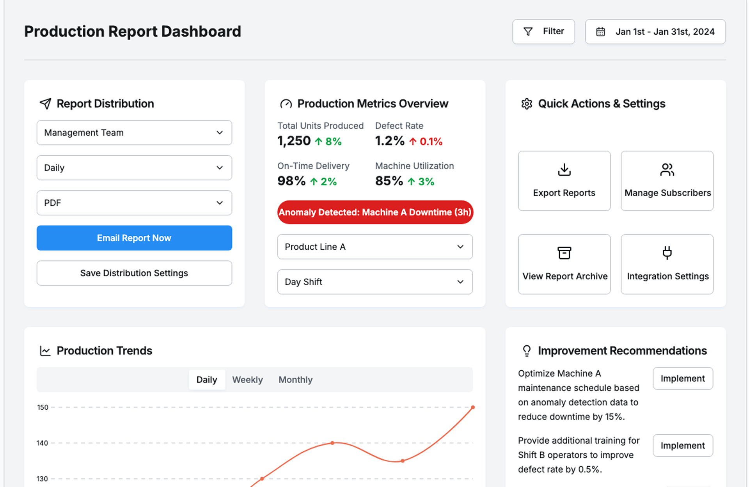The width and height of the screenshot is (749, 487).
Task: Open the PDF format dropdown
Action: (x=134, y=203)
